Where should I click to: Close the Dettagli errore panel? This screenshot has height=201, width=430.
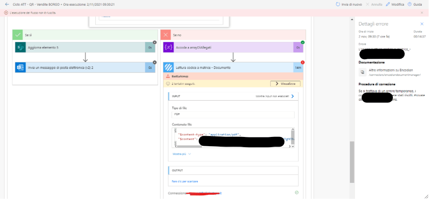coord(422,24)
